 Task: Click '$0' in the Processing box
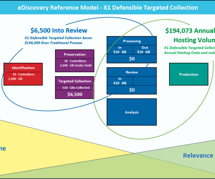132,59
